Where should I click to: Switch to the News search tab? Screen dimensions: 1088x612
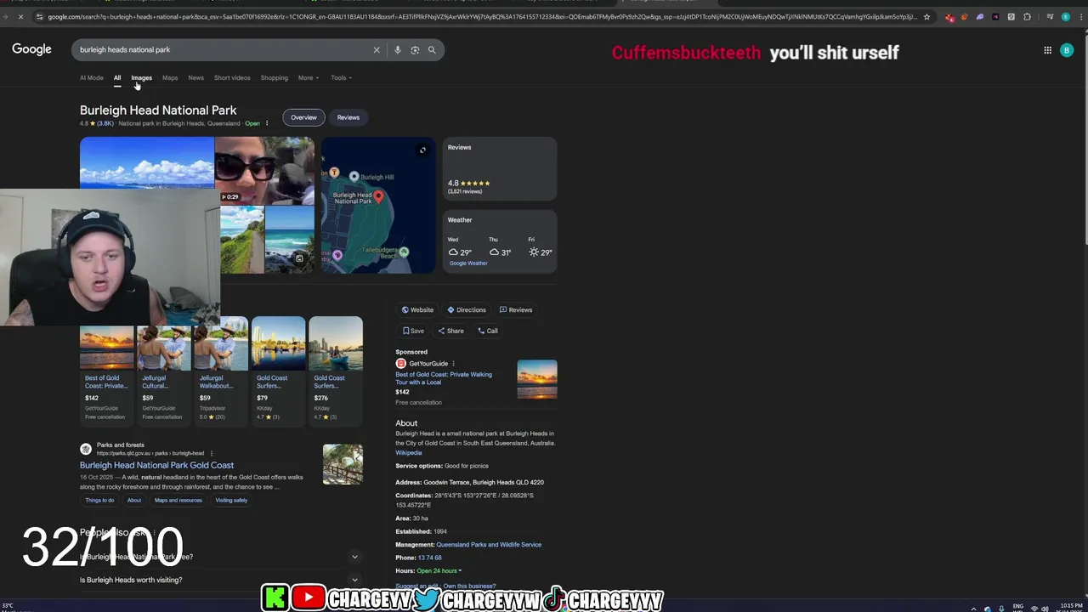tap(195, 78)
